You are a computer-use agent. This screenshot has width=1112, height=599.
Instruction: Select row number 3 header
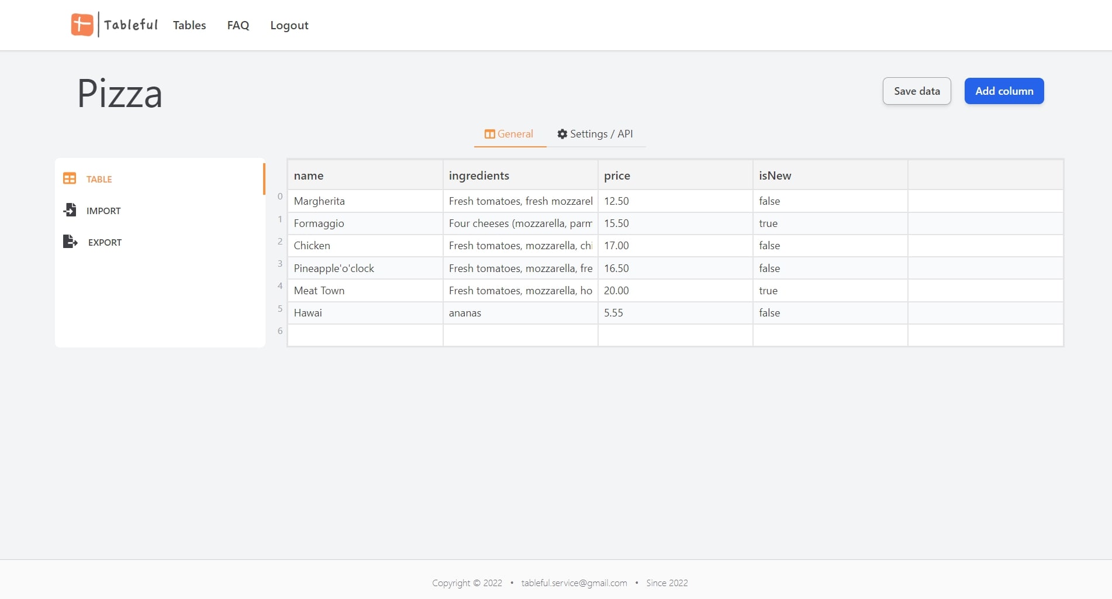click(x=280, y=264)
